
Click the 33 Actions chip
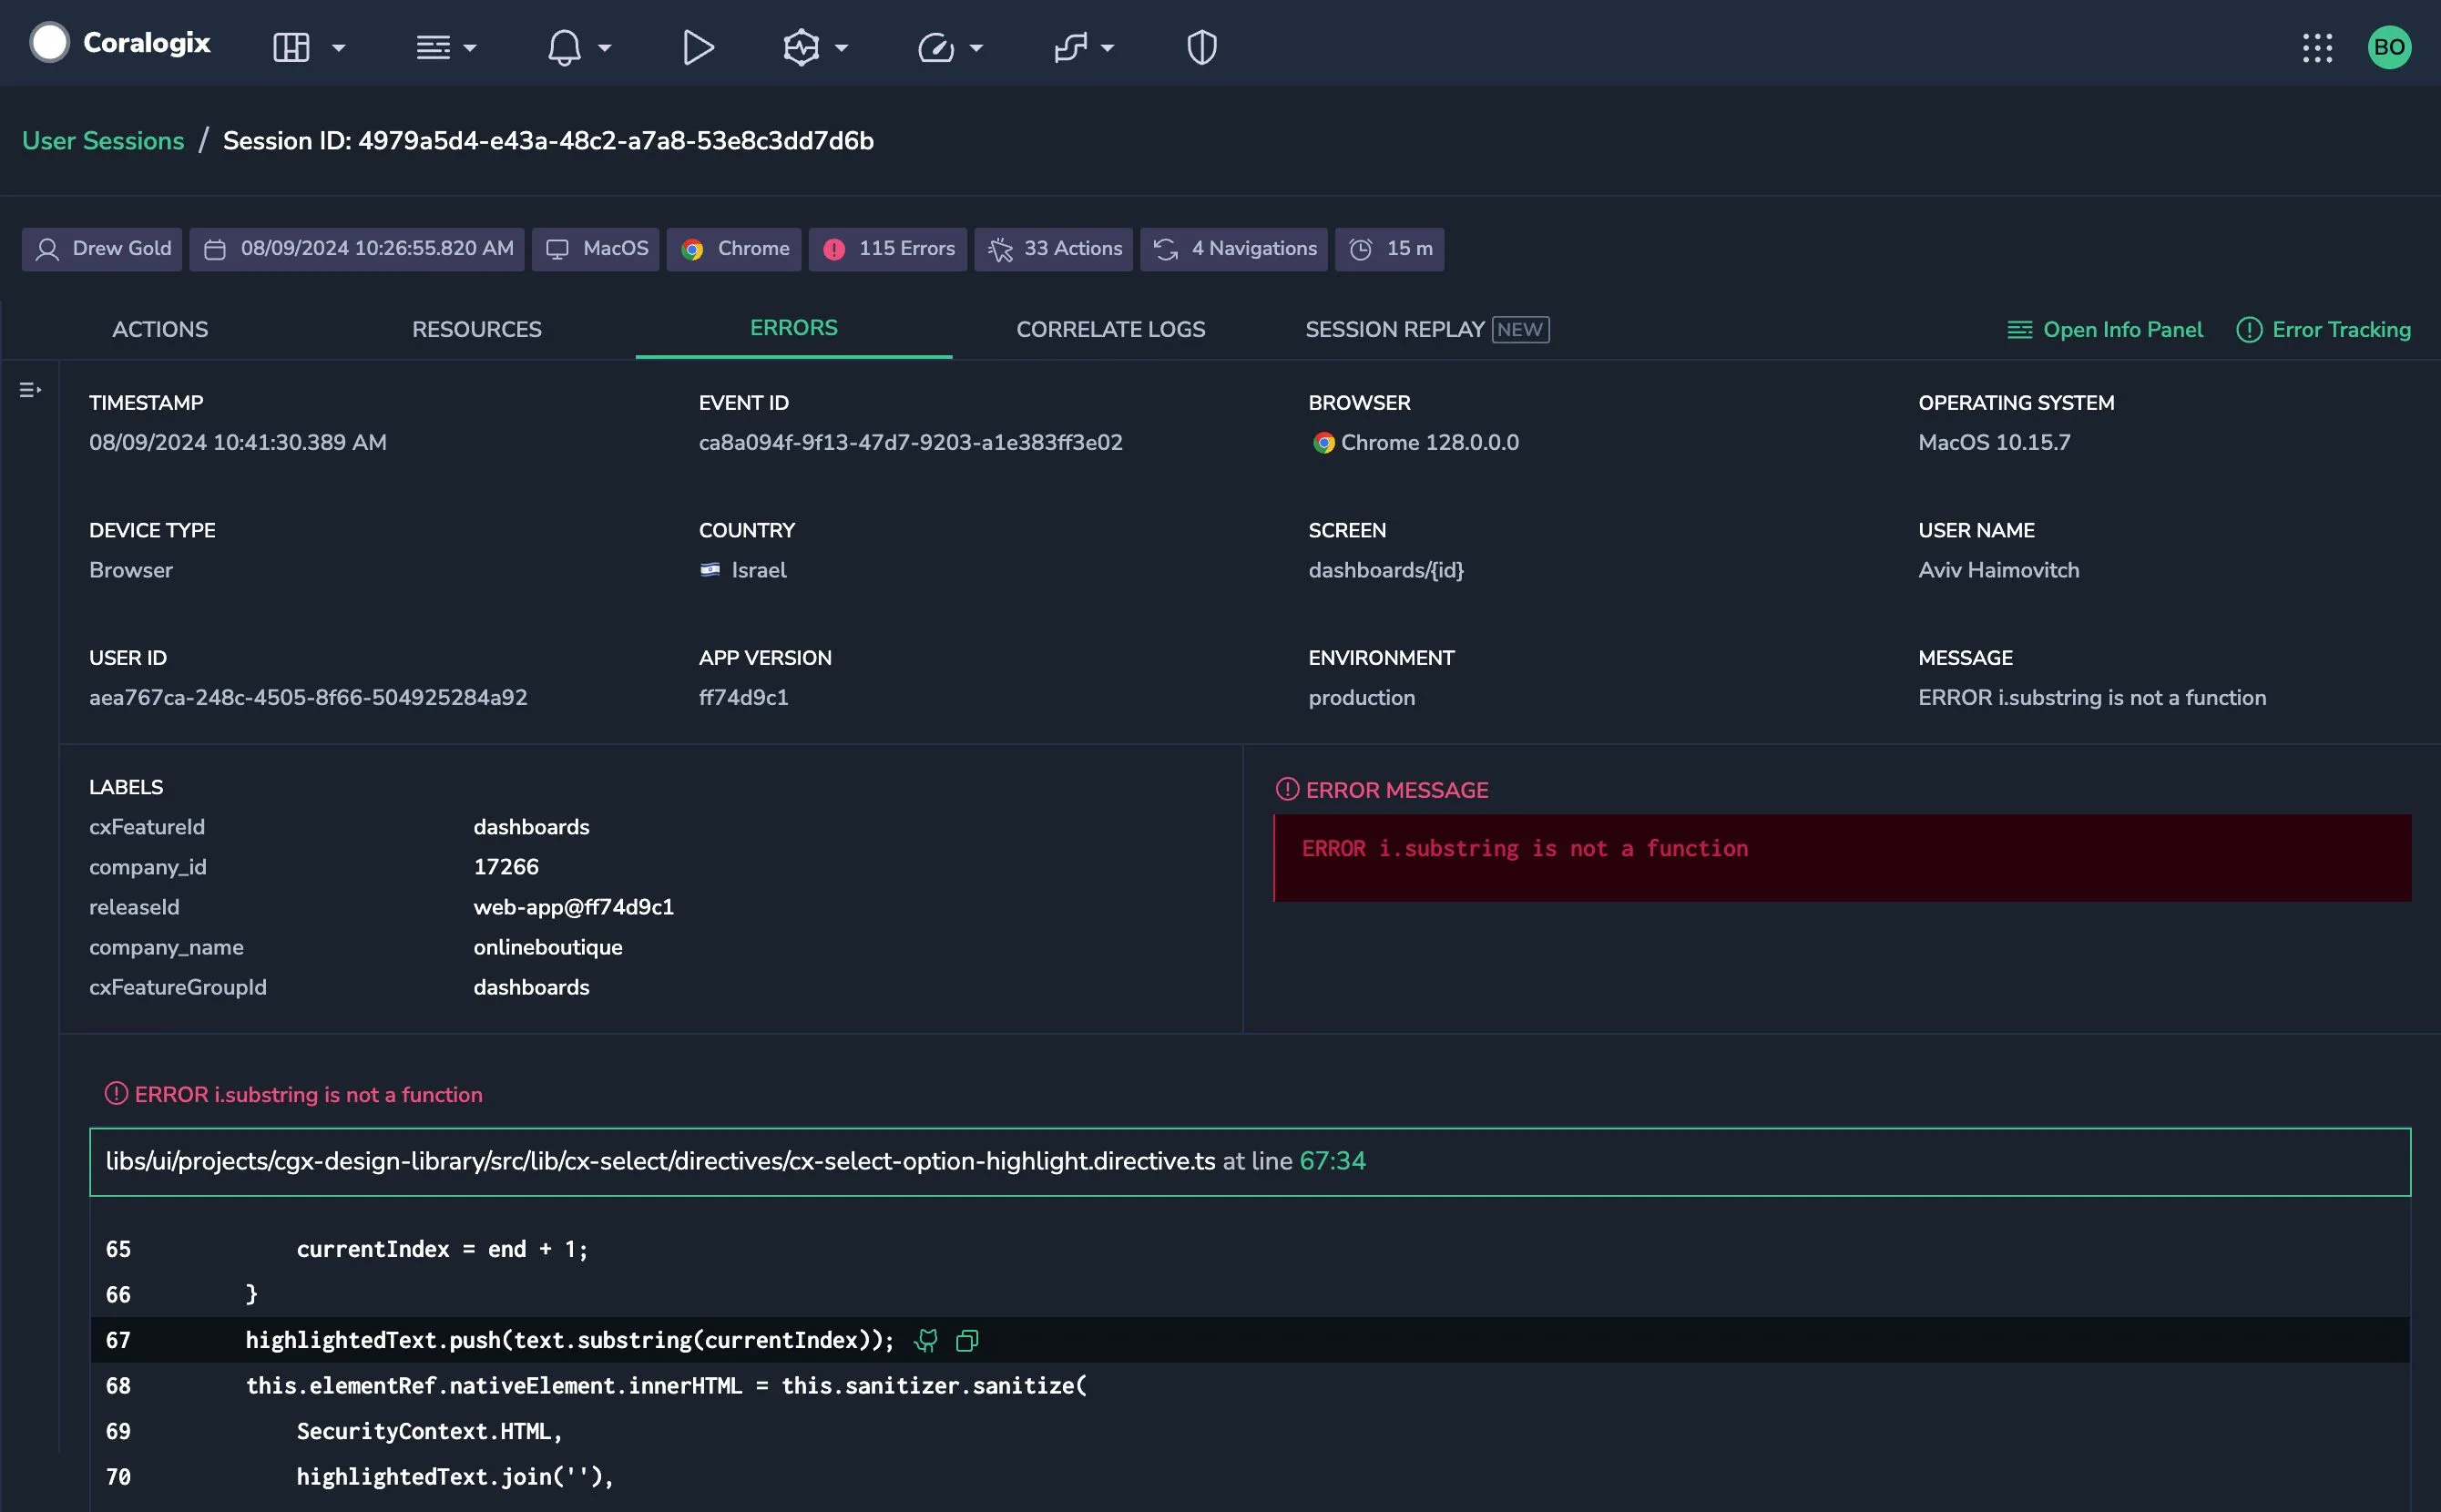click(x=1054, y=249)
